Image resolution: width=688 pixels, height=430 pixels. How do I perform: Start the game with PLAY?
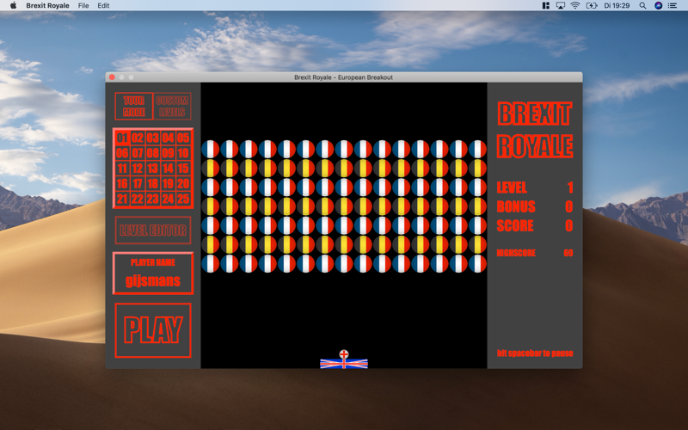[x=153, y=330]
